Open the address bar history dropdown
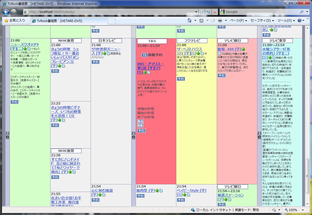 [196, 12]
